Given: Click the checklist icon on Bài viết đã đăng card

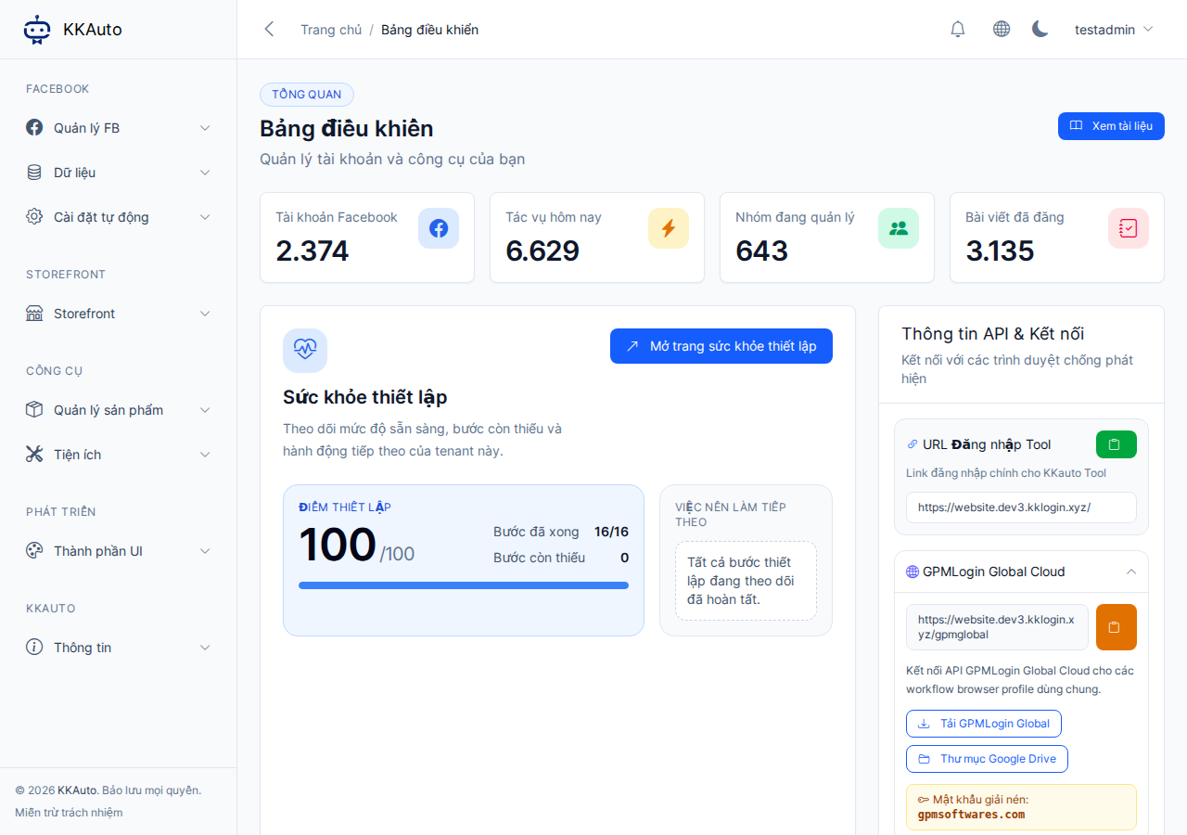Looking at the screenshot, I should [x=1129, y=228].
